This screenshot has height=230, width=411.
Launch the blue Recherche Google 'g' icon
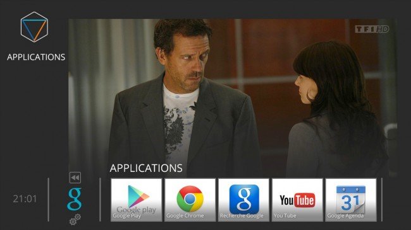[x=244, y=199]
